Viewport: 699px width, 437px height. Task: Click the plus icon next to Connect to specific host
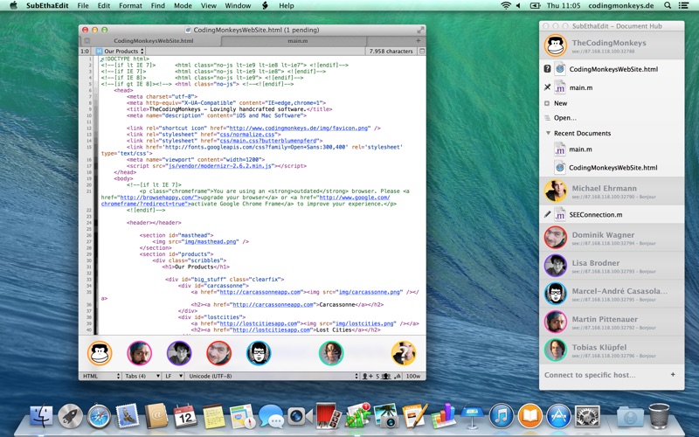click(673, 375)
